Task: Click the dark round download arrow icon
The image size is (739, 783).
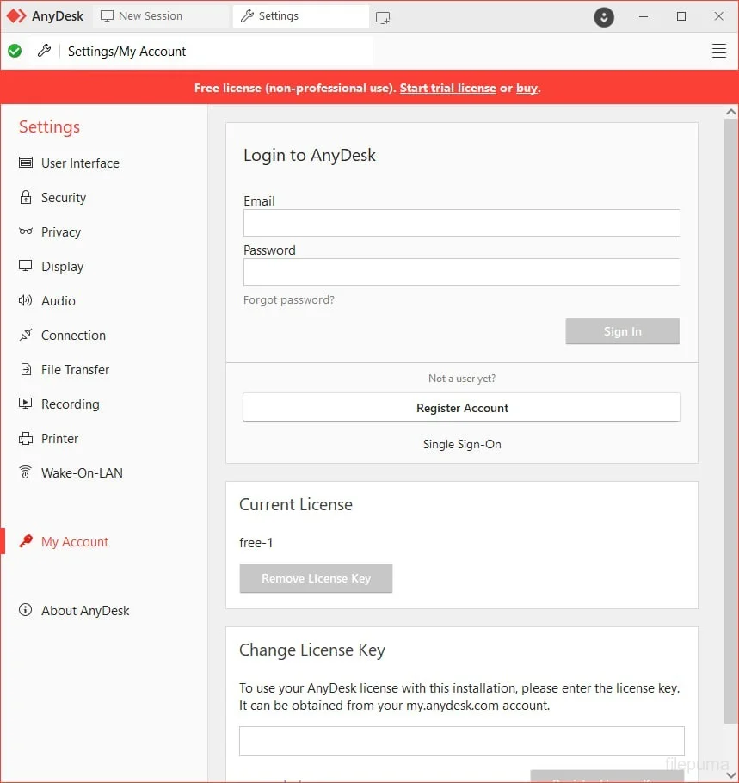Action: click(604, 17)
